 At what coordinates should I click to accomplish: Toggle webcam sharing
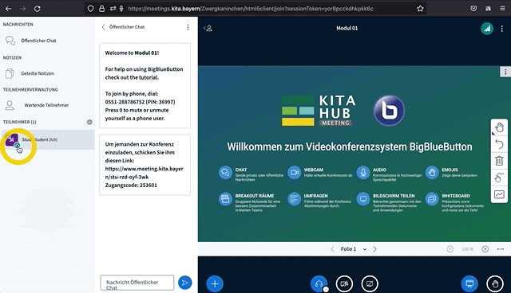click(x=344, y=283)
